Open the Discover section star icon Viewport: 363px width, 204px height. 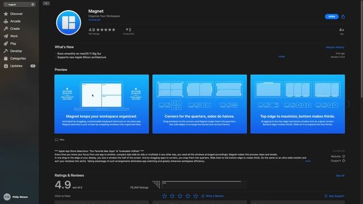[6, 14]
